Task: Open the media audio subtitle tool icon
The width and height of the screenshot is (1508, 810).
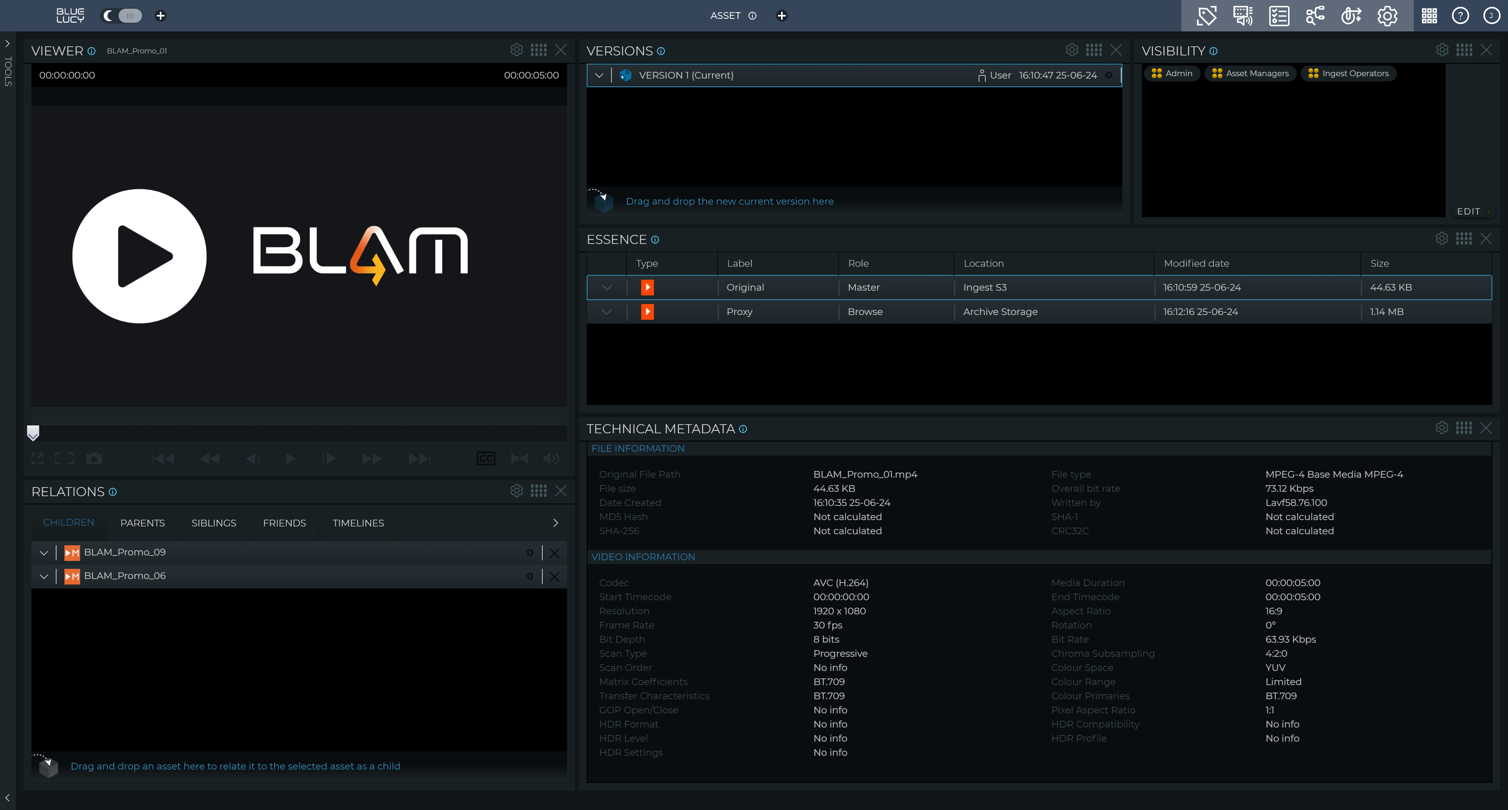Action: pyautogui.click(x=1243, y=16)
